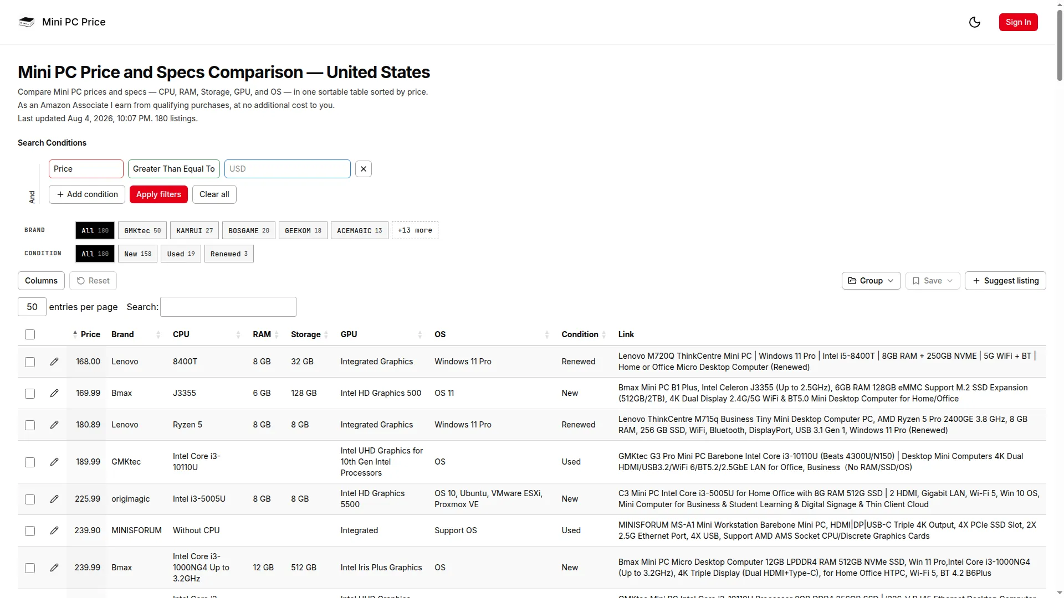
Task: Show all 180 brands
Action: click(x=95, y=230)
